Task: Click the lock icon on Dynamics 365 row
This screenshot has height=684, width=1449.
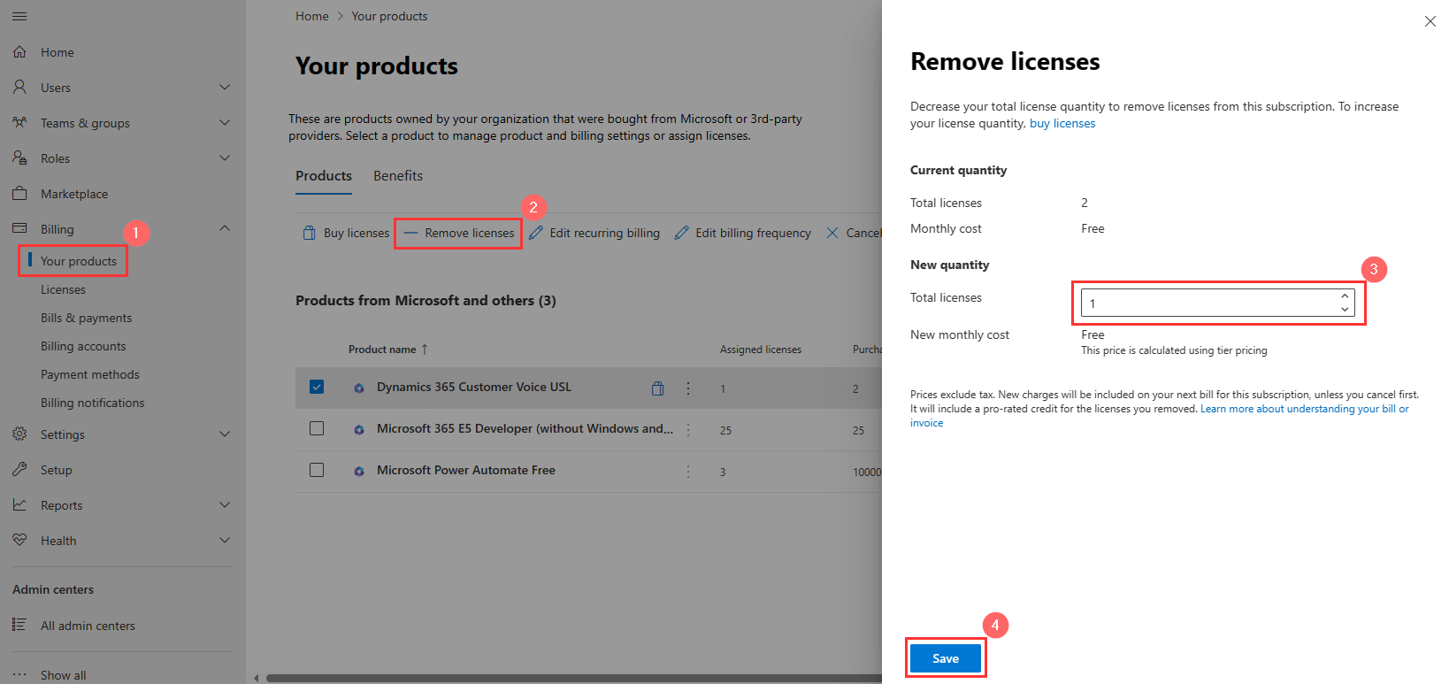Action: coord(657,388)
